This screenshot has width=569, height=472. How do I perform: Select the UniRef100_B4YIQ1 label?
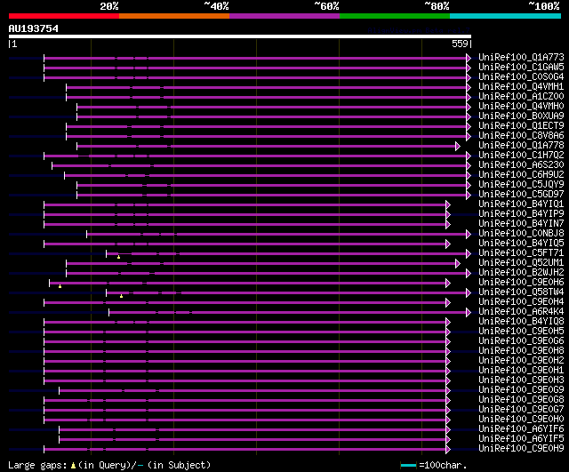pyautogui.click(x=521, y=204)
